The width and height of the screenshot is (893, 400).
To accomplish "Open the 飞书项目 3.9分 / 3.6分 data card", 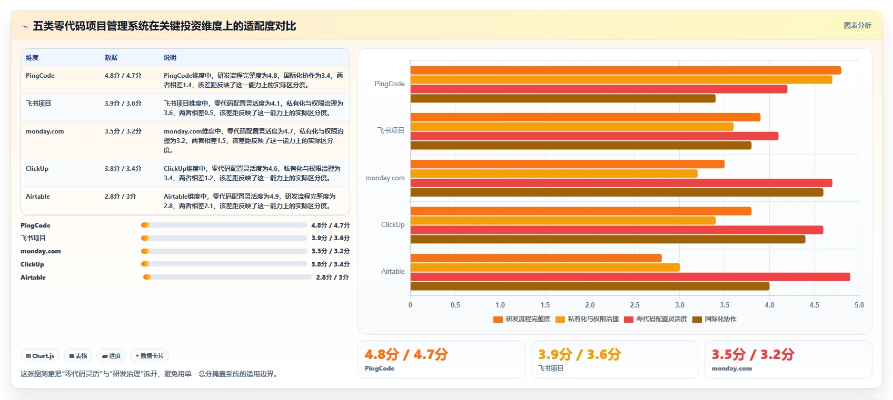I will (x=614, y=360).
